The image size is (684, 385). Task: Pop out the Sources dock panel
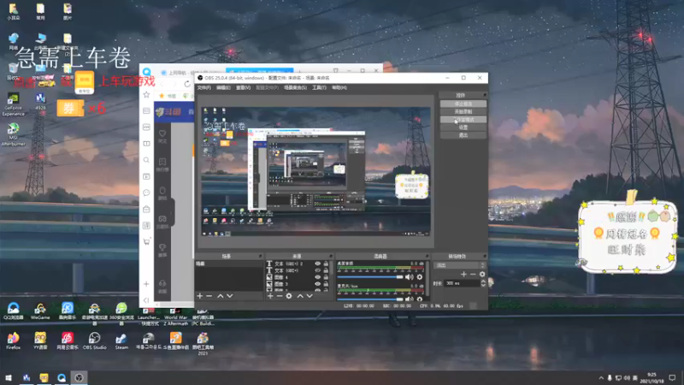point(331,256)
